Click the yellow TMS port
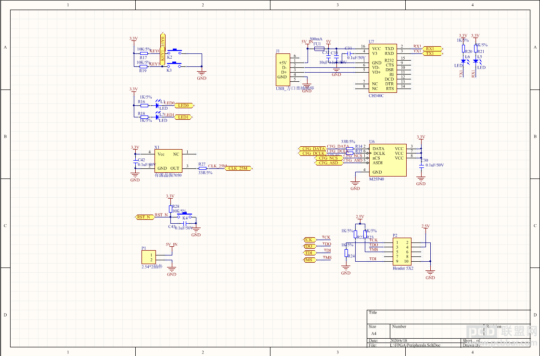 [309, 260]
